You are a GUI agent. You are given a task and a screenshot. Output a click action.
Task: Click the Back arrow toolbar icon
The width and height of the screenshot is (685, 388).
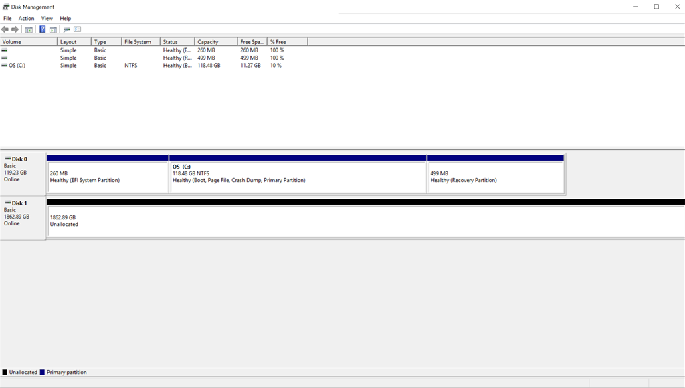(x=5, y=29)
